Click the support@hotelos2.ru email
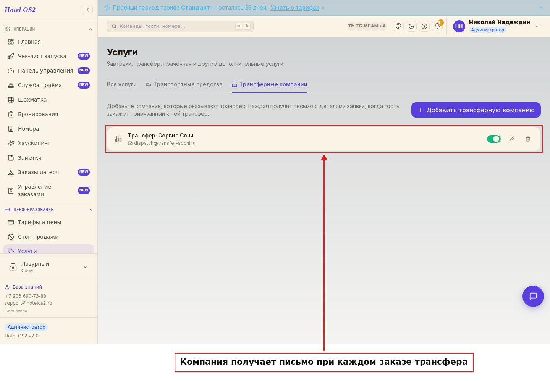The height and width of the screenshot is (381, 550). [x=28, y=303]
